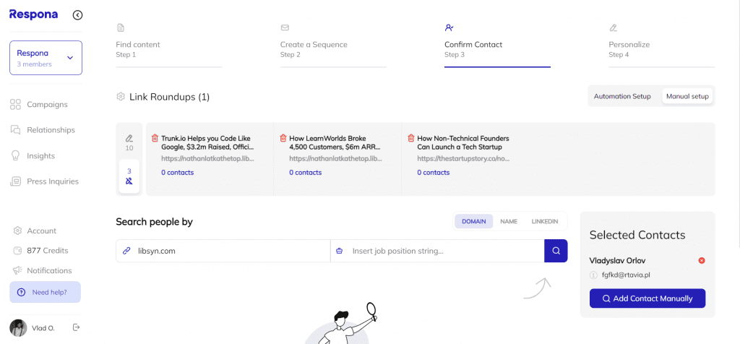Click briefcase icon in job position field
Viewport: 740px width, 344px height.
coord(339,251)
